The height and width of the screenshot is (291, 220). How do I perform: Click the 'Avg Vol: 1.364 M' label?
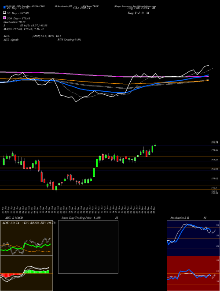point(142,8)
